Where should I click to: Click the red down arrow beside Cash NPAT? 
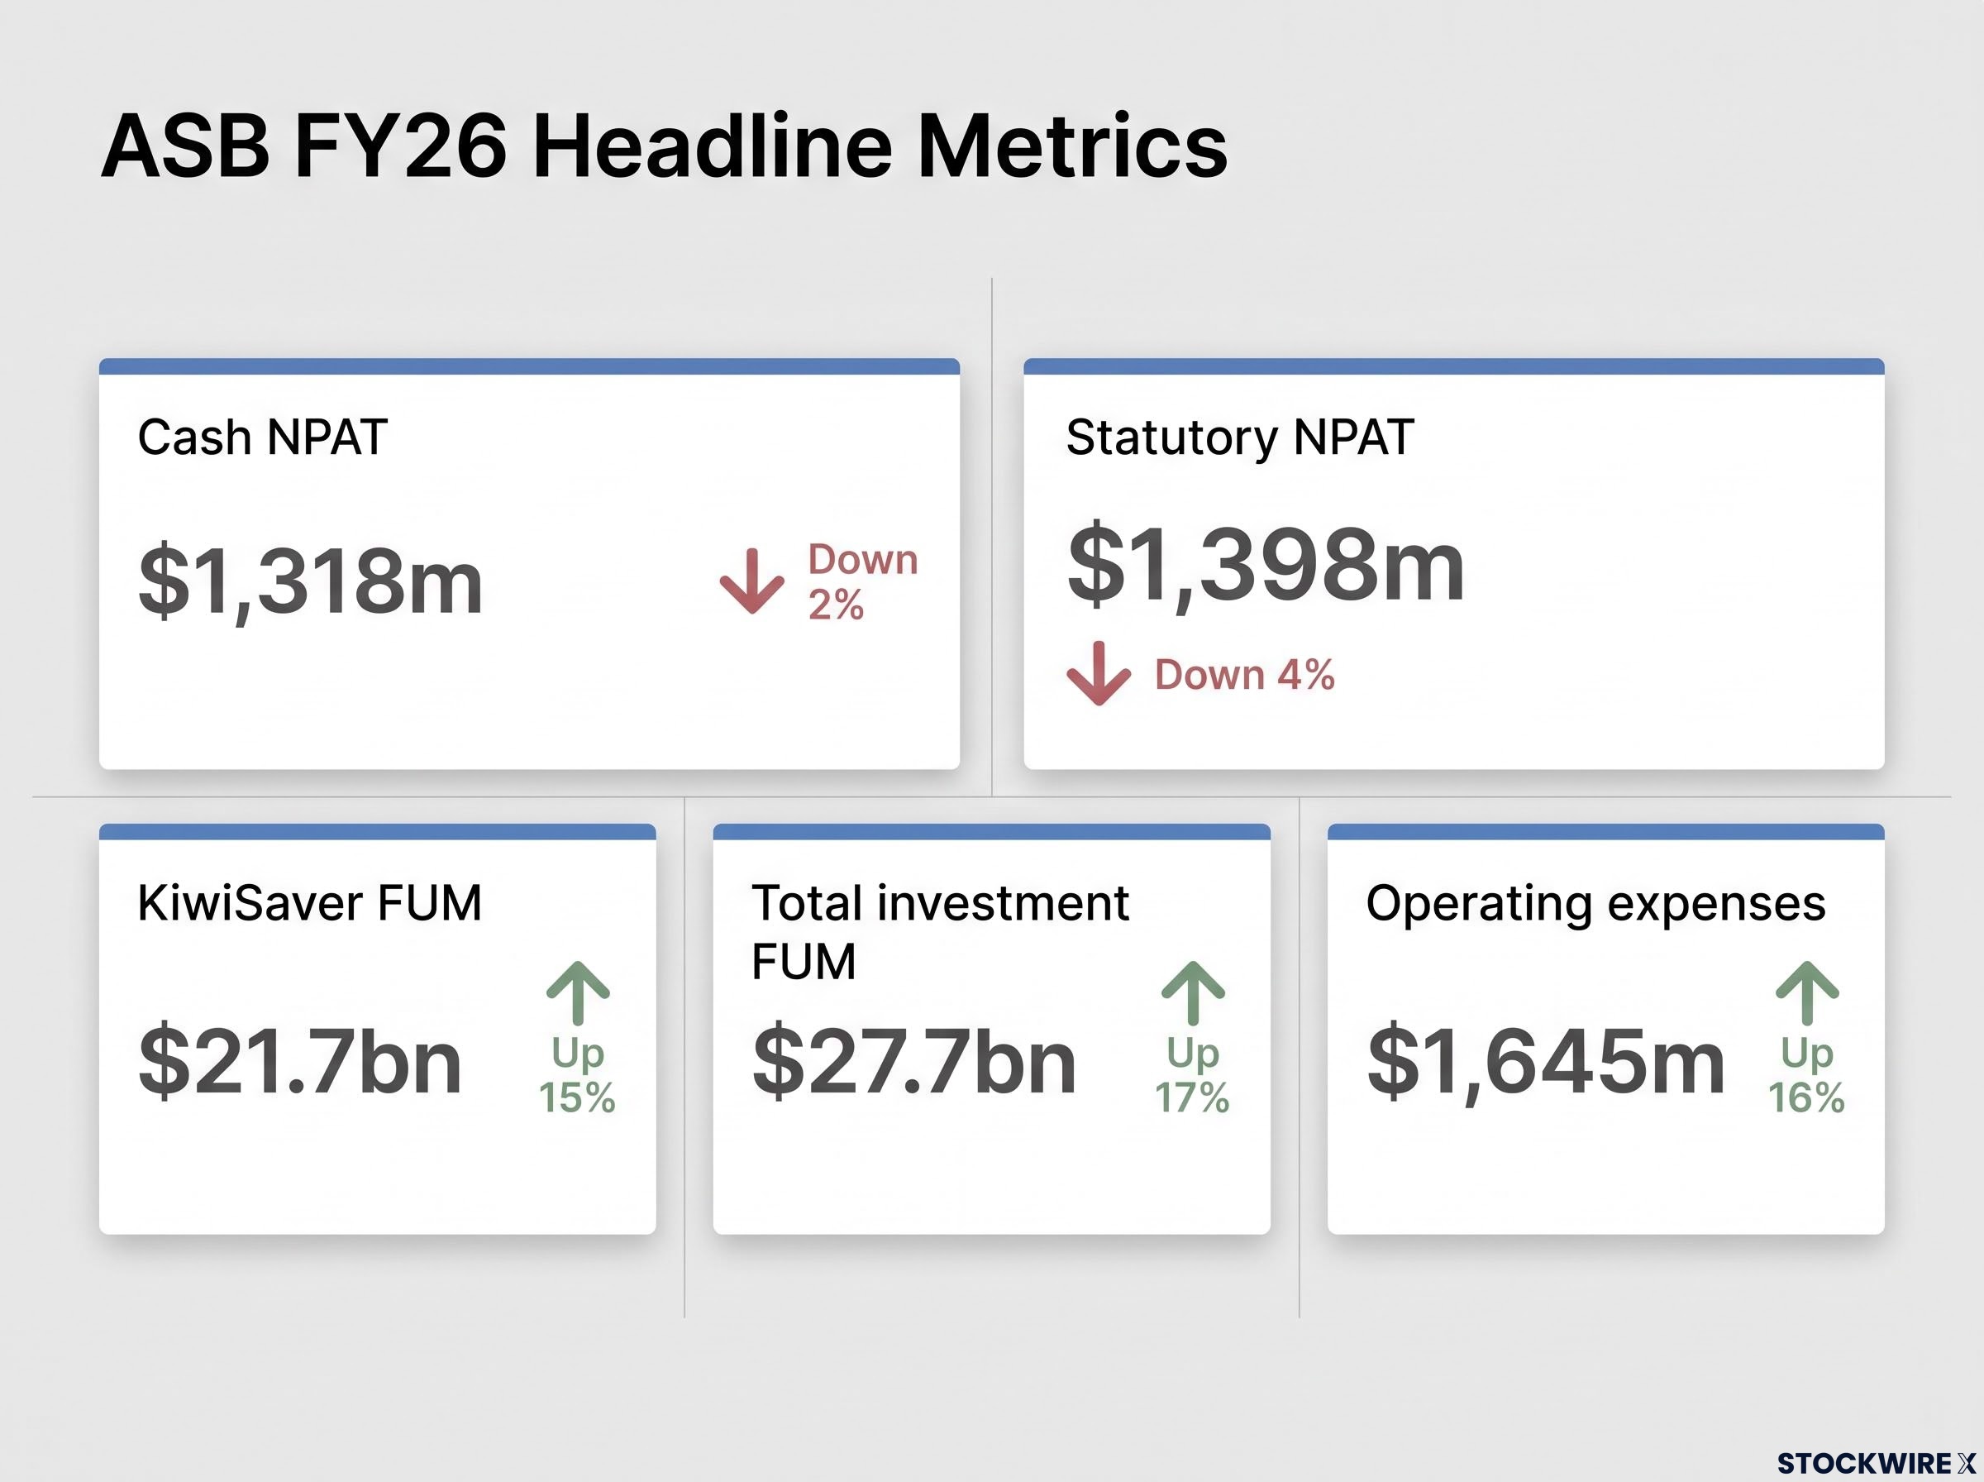[752, 581]
